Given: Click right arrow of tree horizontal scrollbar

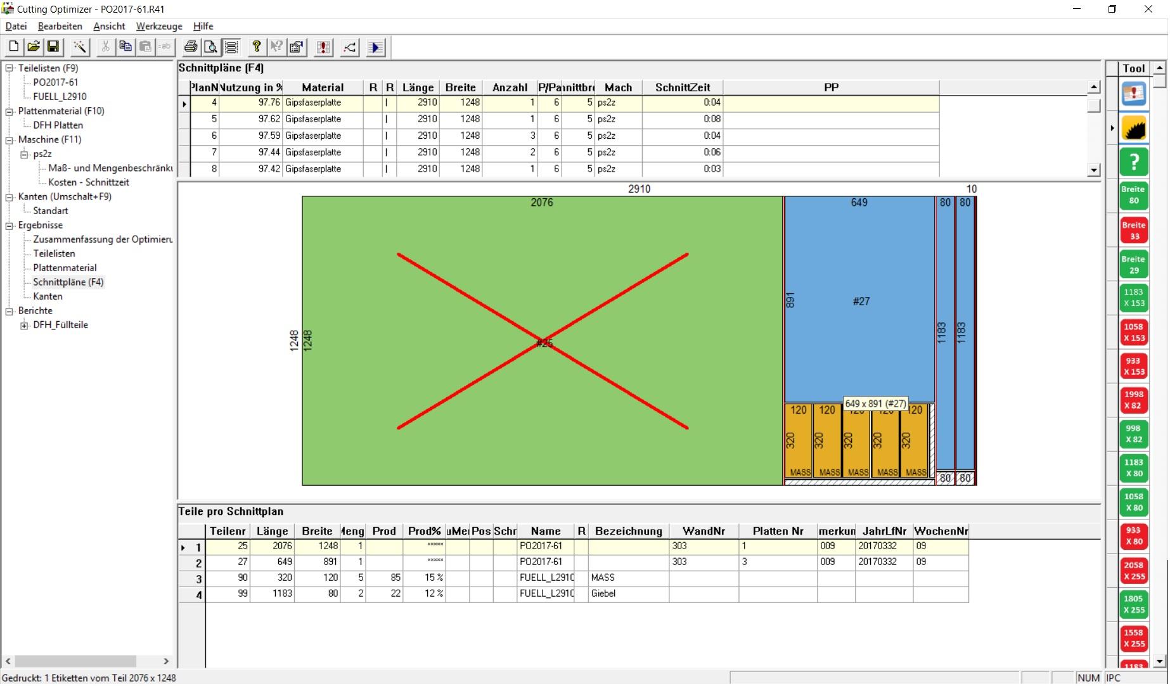Looking at the screenshot, I should (x=166, y=661).
